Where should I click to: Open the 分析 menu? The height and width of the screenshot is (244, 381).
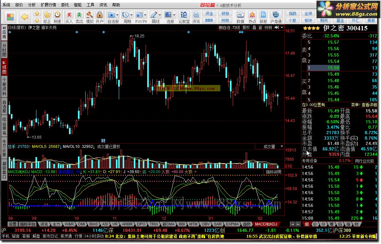pyautogui.click(x=32, y=5)
